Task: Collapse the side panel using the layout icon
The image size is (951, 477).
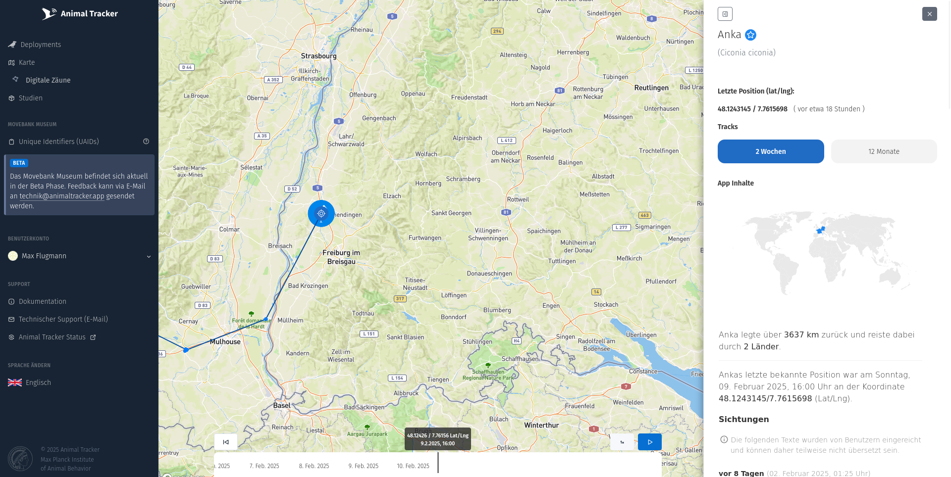Action: [725, 14]
